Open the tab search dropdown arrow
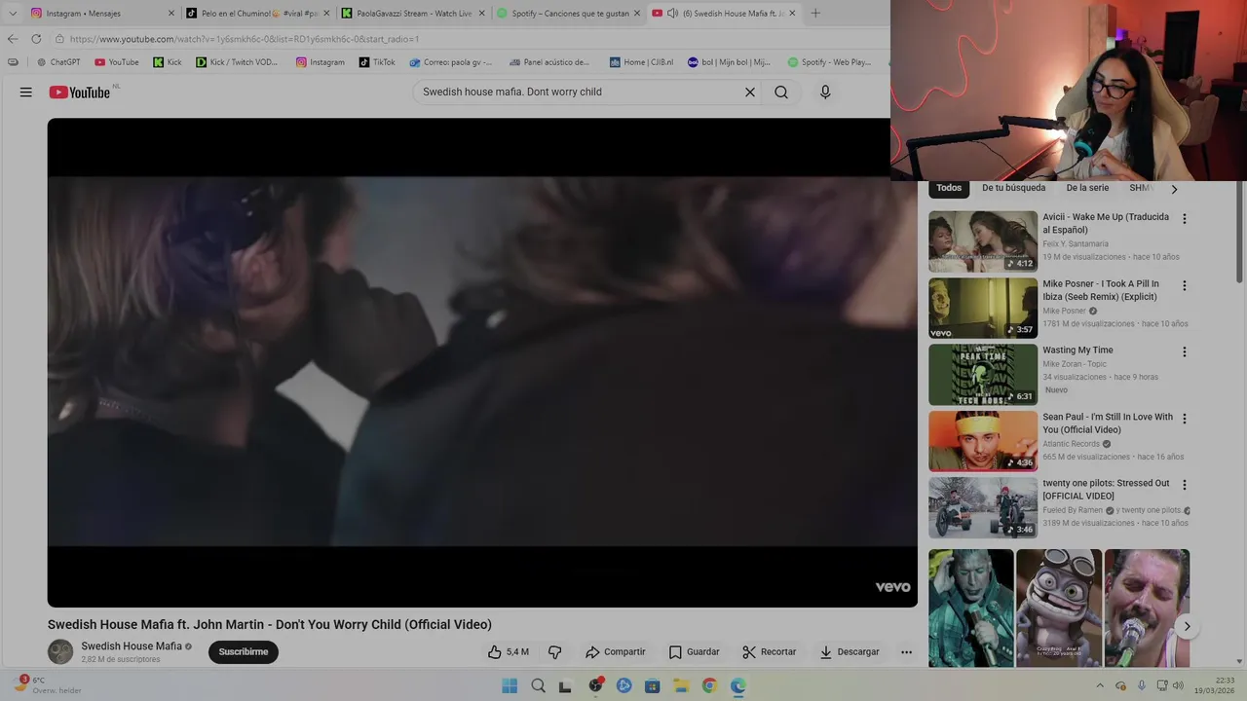The width and height of the screenshot is (1247, 701). [x=13, y=14]
